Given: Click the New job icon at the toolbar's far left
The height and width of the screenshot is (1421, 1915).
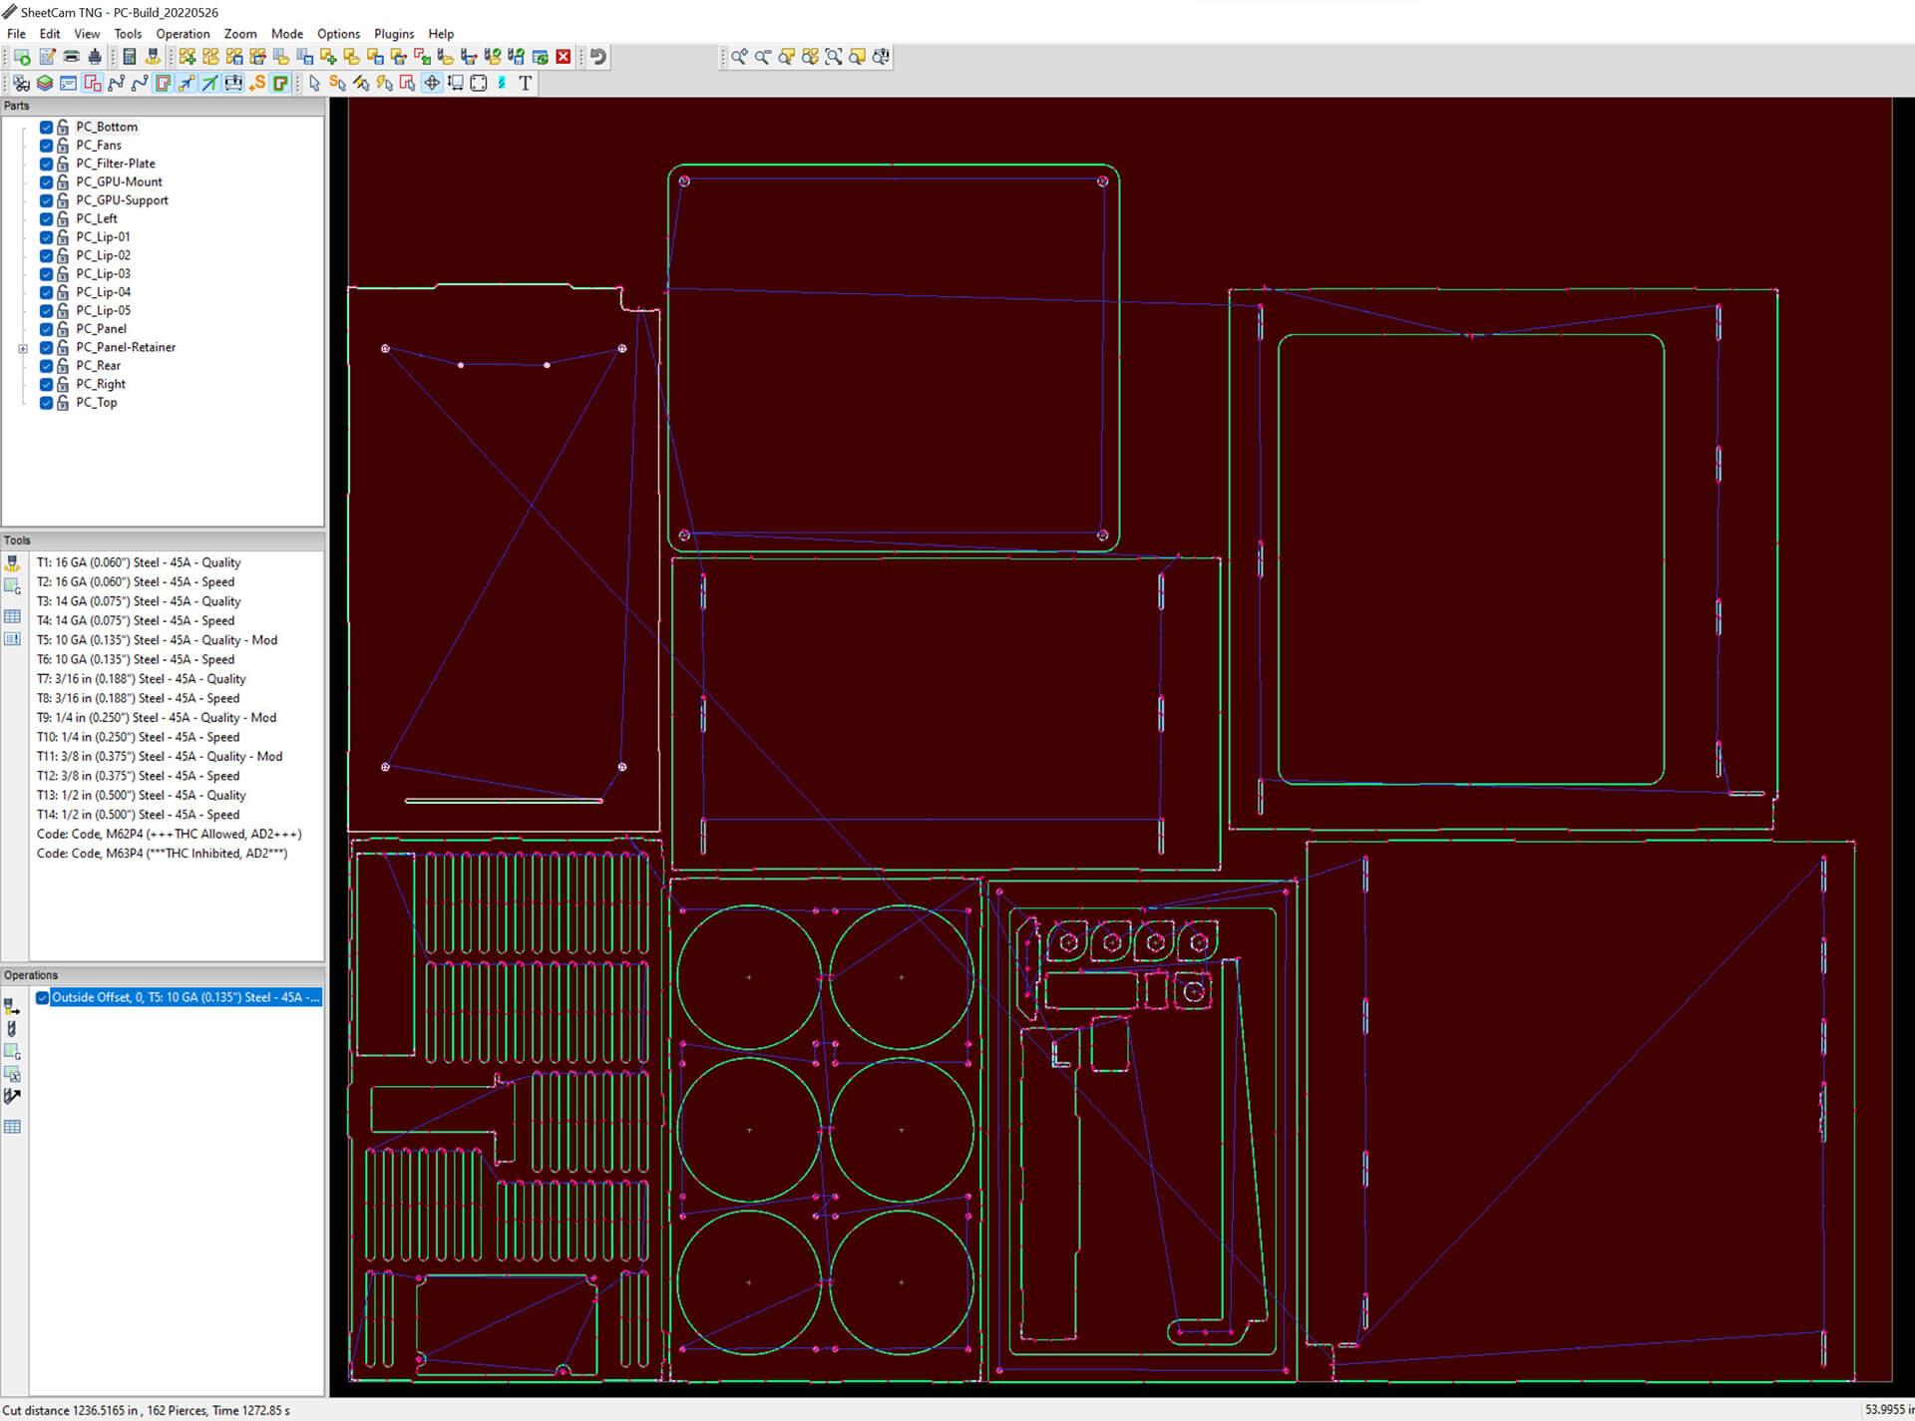Looking at the screenshot, I should click(x=21, y=57).
